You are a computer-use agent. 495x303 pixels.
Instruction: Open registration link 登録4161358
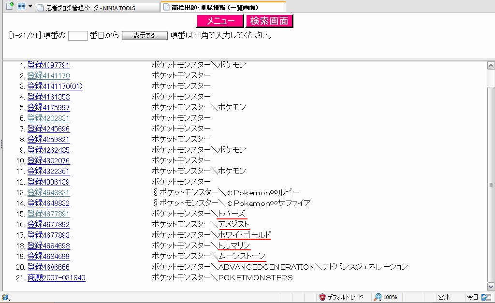(x=48, y=97)
